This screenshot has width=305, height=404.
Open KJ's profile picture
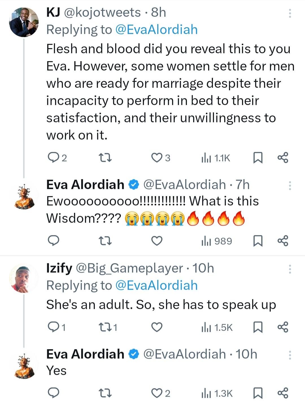(24, 22)
